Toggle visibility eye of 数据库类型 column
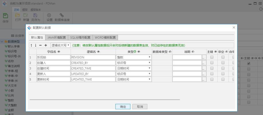This screenshot has height=115, width=263. tap(170, 52)
